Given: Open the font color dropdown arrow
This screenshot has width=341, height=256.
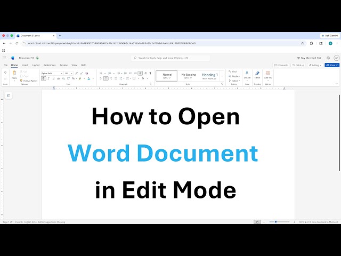Looking at the screenshot, I should 93,78.
